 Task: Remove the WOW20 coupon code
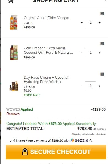(x=13, y=114)
